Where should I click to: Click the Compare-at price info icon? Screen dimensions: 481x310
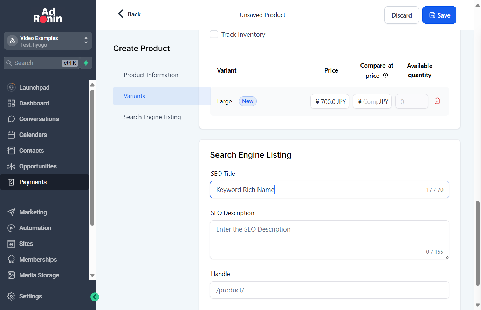click(385, 75)
